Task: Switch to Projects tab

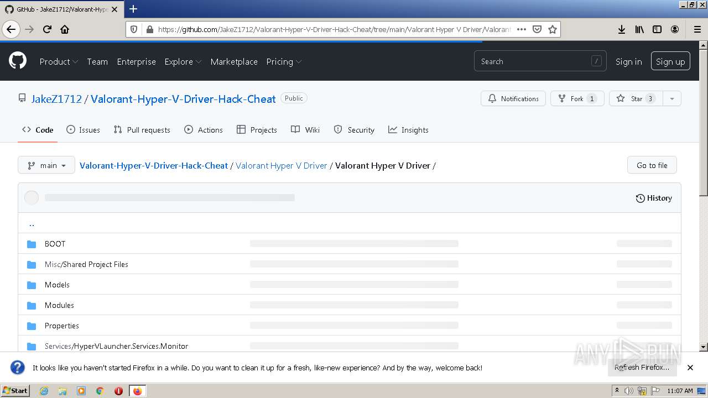Action: (257, 130)
